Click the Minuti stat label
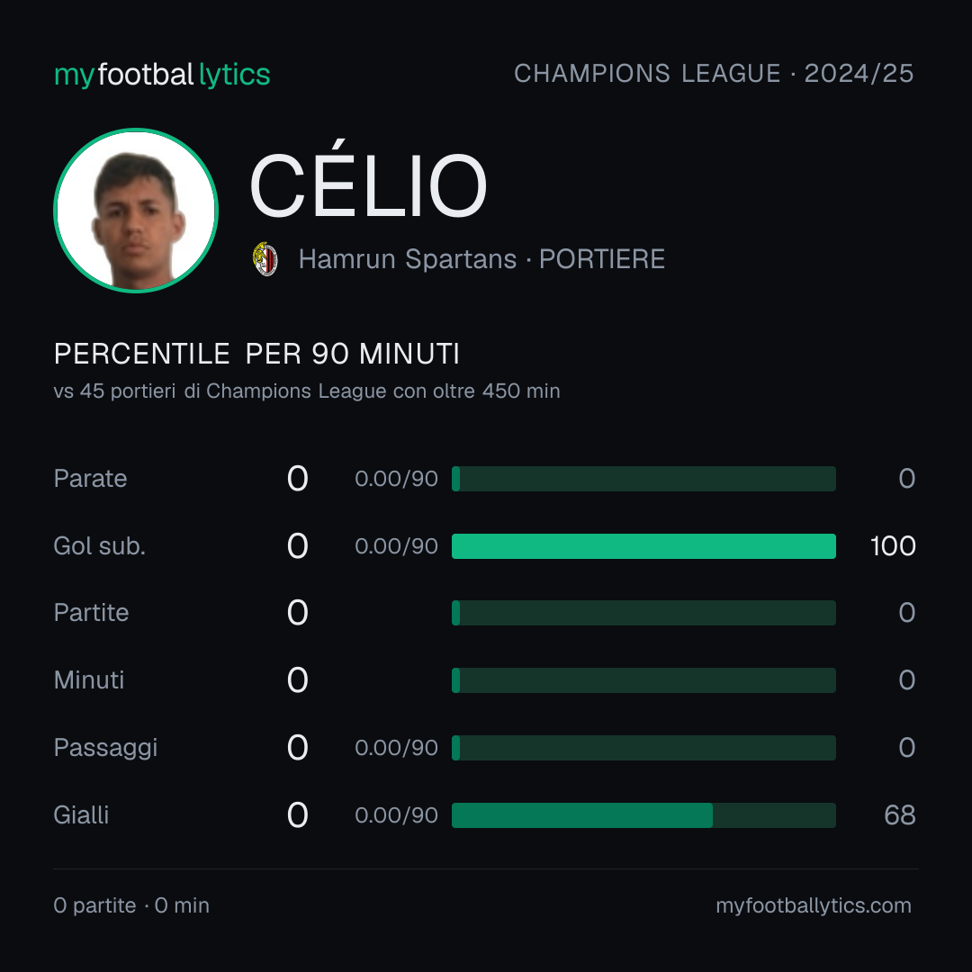The width and height of the screenshot is (972, 972). pos(88,680)
